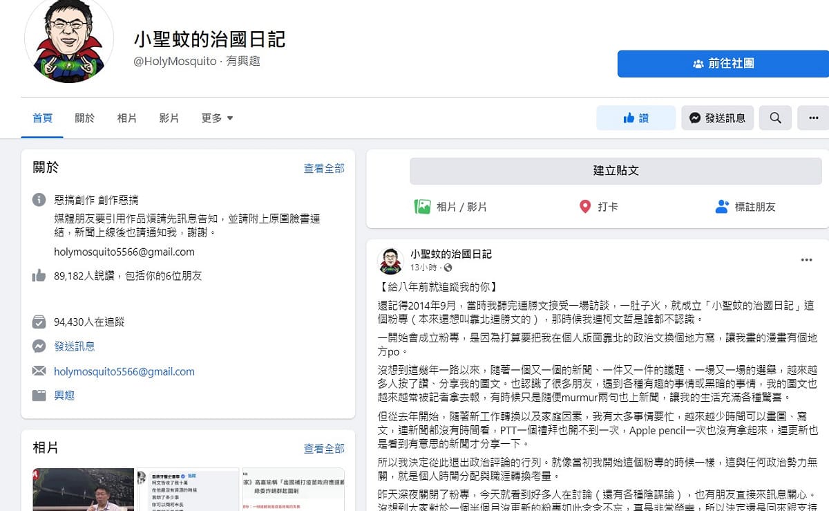The image size is (829, 511).
Task: Choose the 標註朋友 tag option
Action: [x=745, y=207]
